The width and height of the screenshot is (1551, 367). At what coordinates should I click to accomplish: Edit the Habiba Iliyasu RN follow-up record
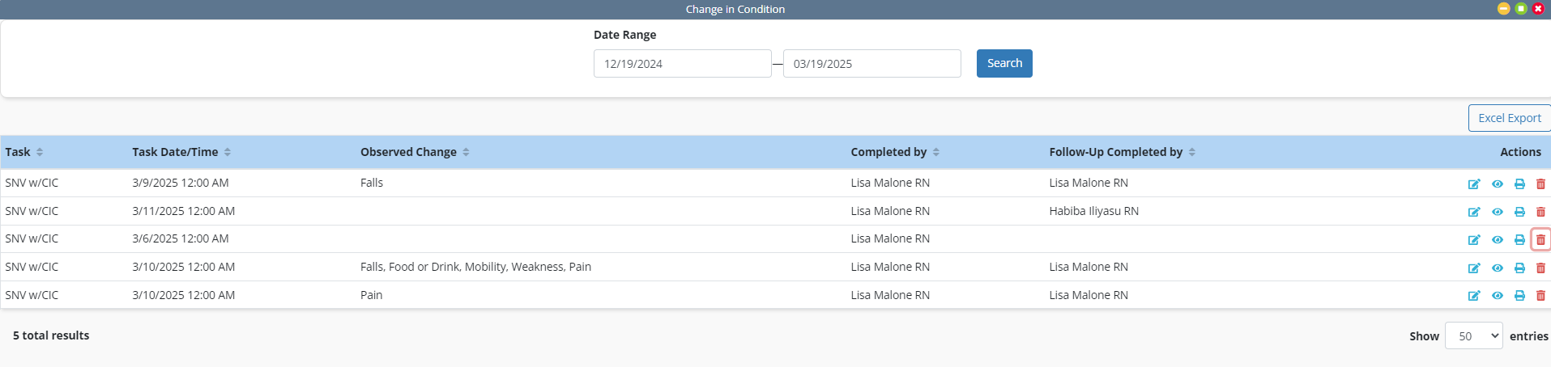(1474, 212)
